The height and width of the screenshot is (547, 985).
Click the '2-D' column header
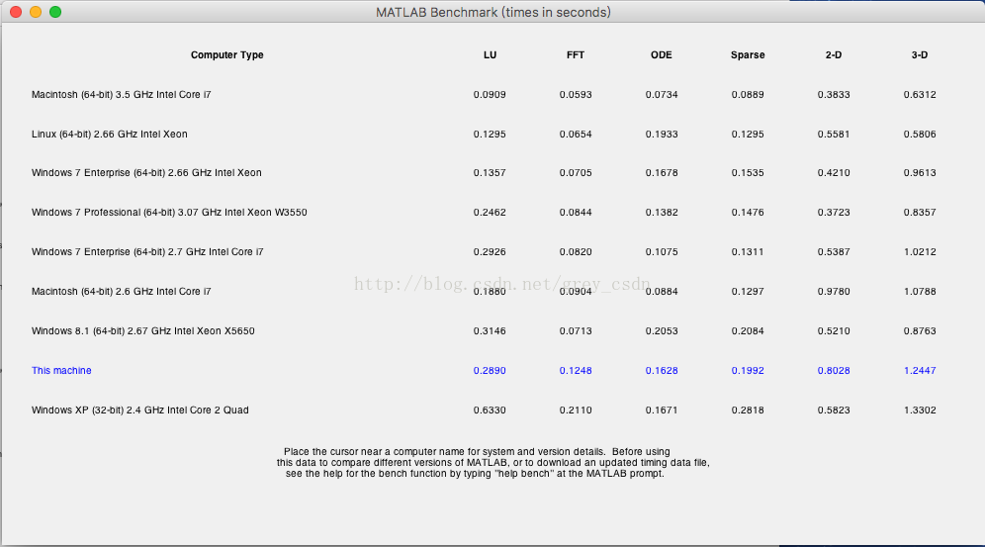834,55
